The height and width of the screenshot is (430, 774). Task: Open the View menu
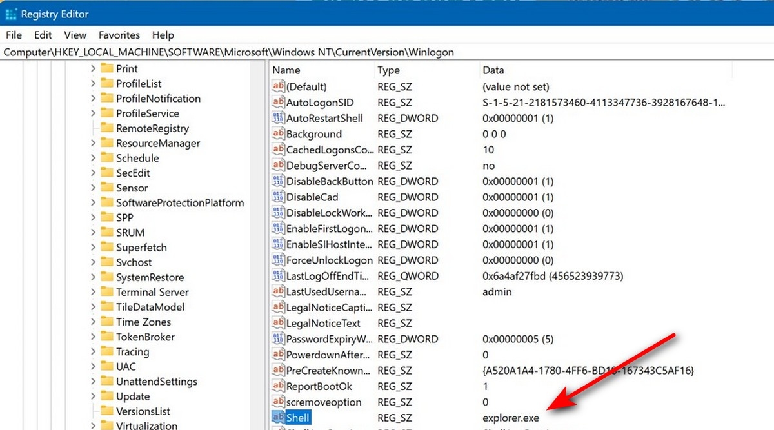[75, 35]
